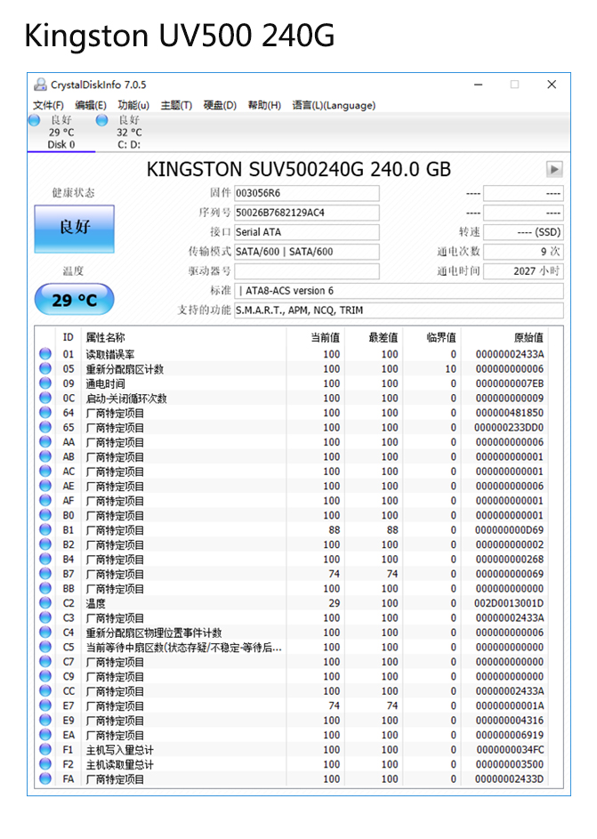Click status orb for attribute AA
The image size is (597, 839).
coord(45,441)
